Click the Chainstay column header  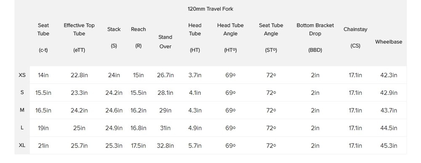point(355,37)
